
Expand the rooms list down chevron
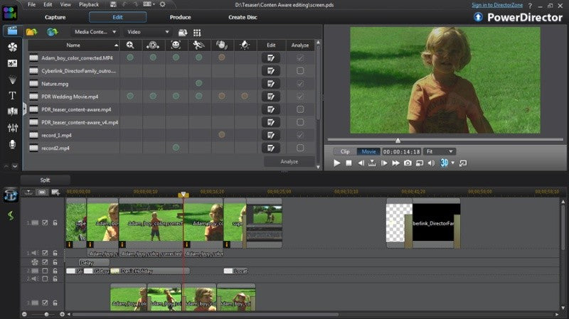tap(15, 166)
